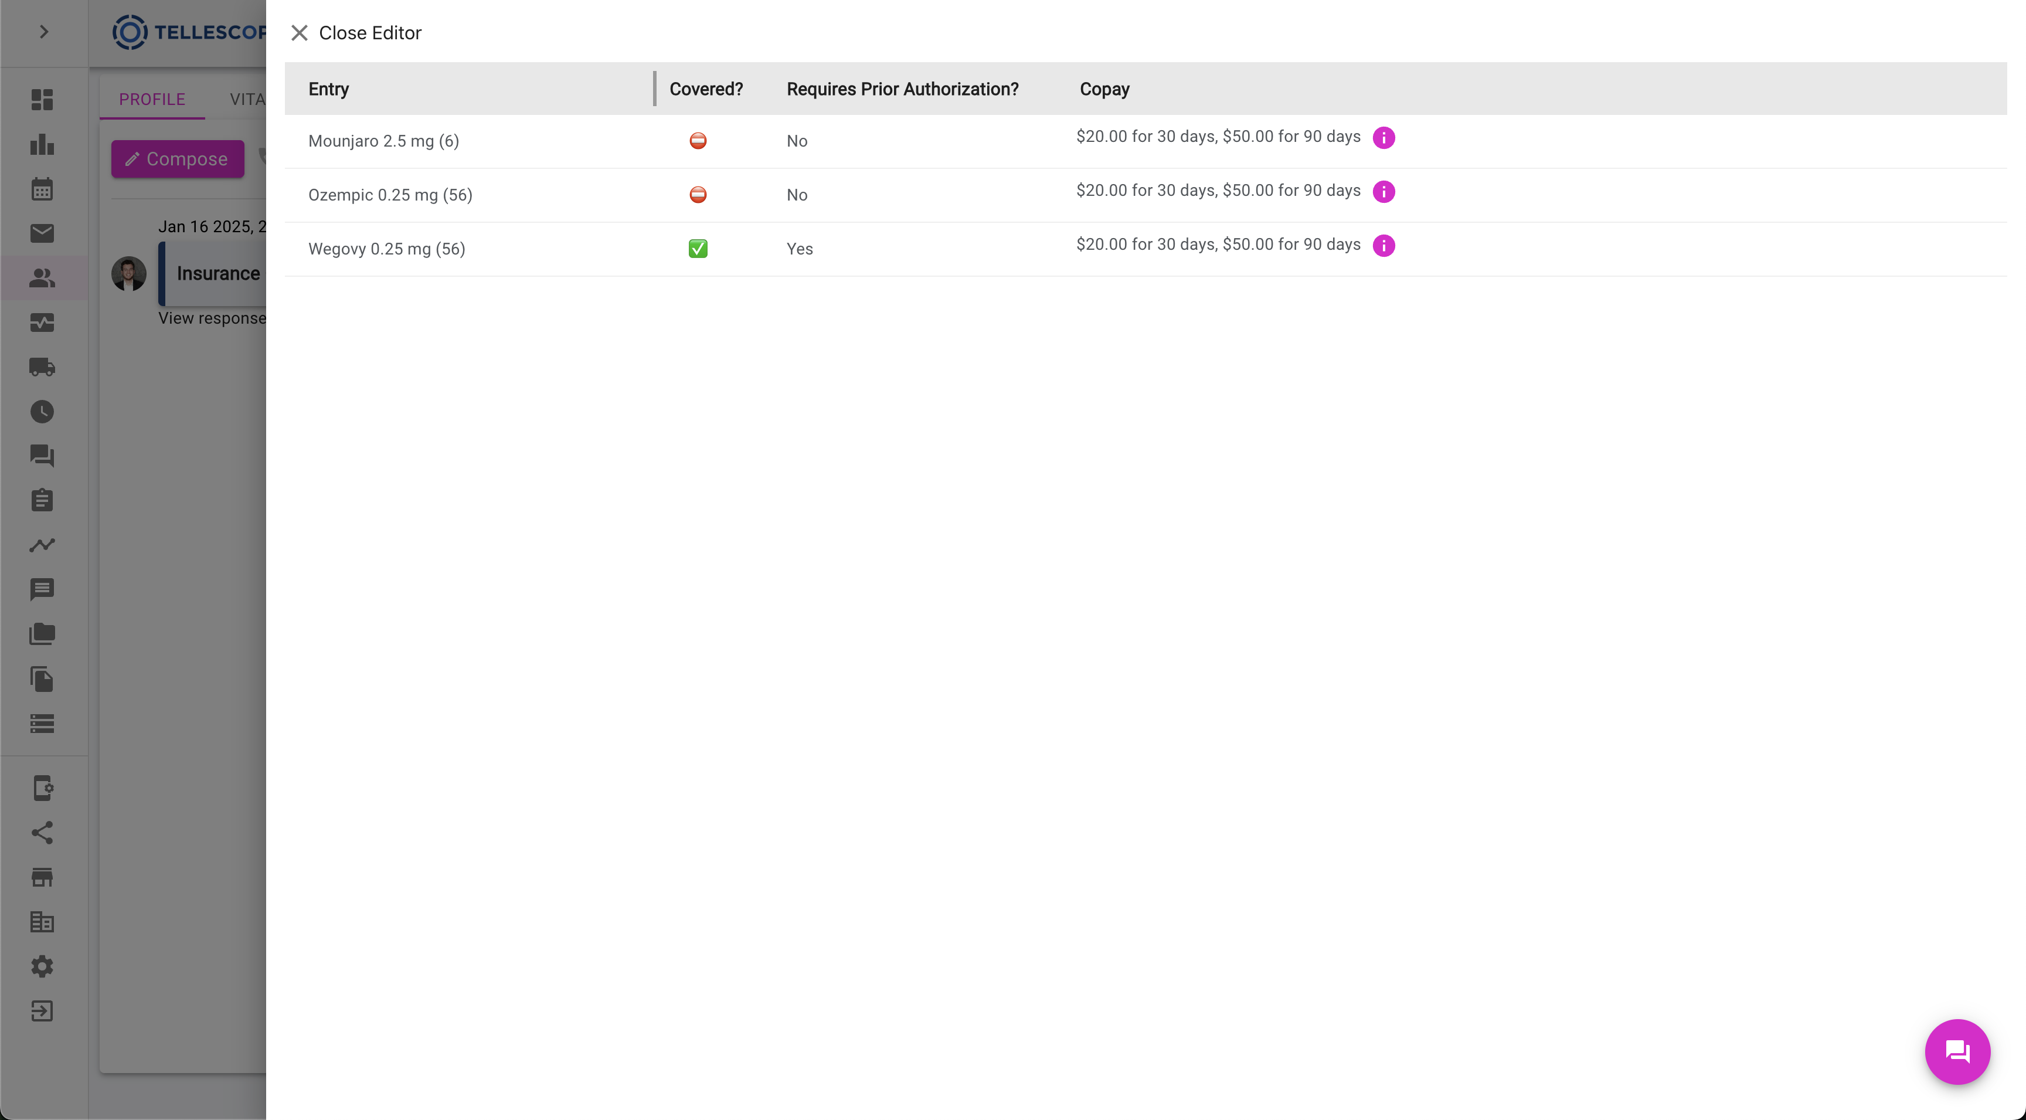Open the settings gear sidebar icon
This screenshot has height=1120, width=2026.
pyautogui.click(x=42, y=966)
